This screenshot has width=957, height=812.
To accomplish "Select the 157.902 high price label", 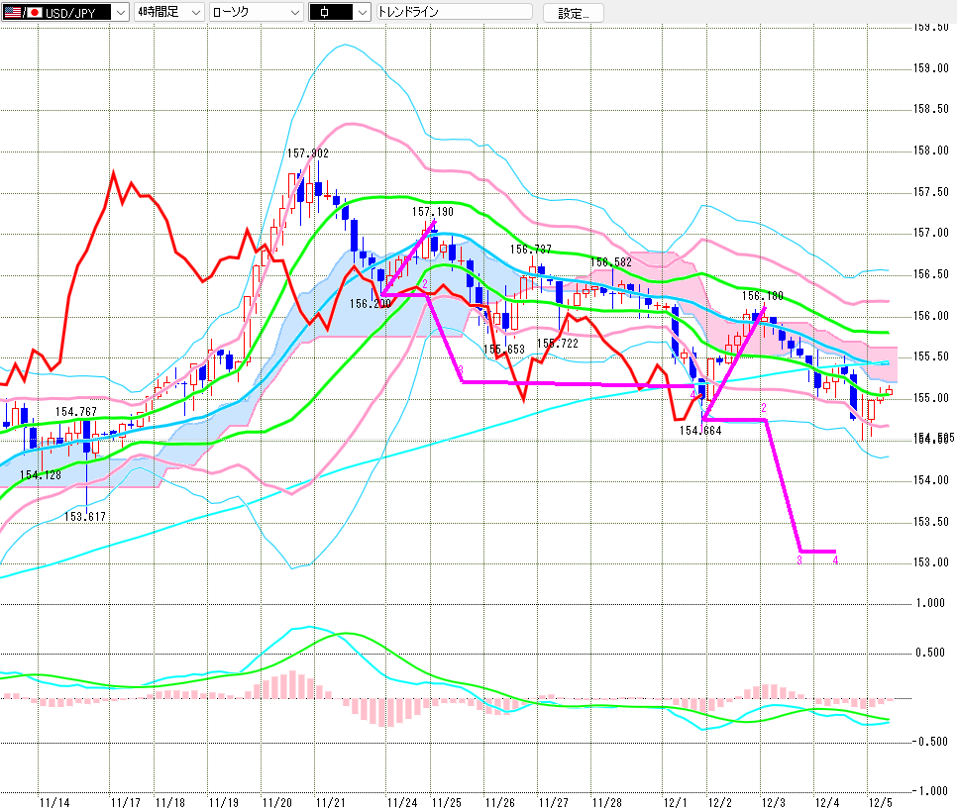I will (x=307, y=153).
